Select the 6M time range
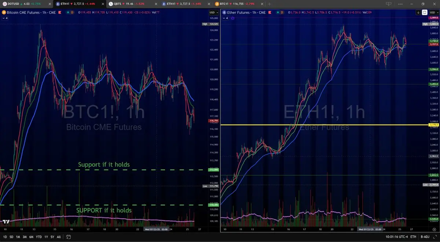This screenshot has height=242, width=440. pyautogui.click(x=31, y=237)
